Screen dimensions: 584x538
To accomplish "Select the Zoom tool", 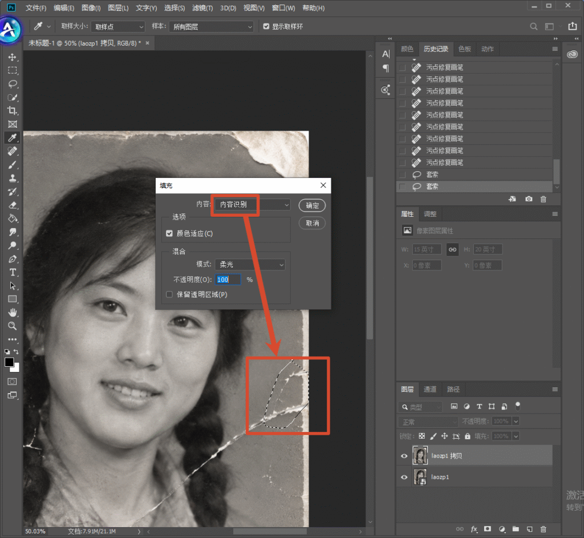I will [x=13, y=326].
